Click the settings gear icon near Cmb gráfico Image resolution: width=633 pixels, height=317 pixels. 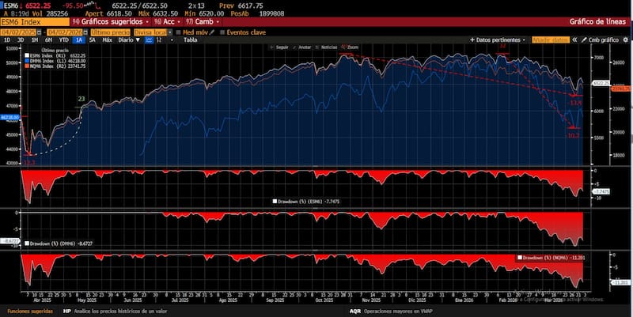coord(624,39)
